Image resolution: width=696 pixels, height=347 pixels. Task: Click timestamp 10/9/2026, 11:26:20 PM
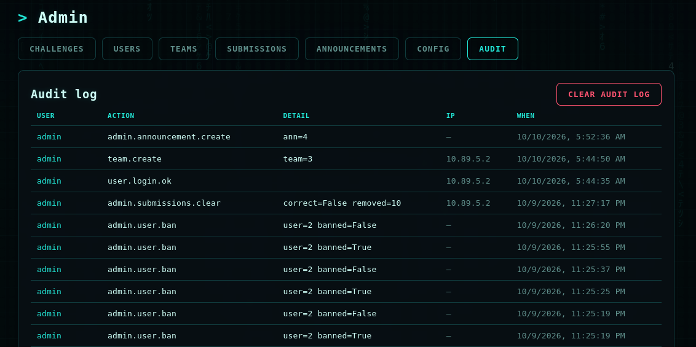pyautogui.click(x=571, y=225)
